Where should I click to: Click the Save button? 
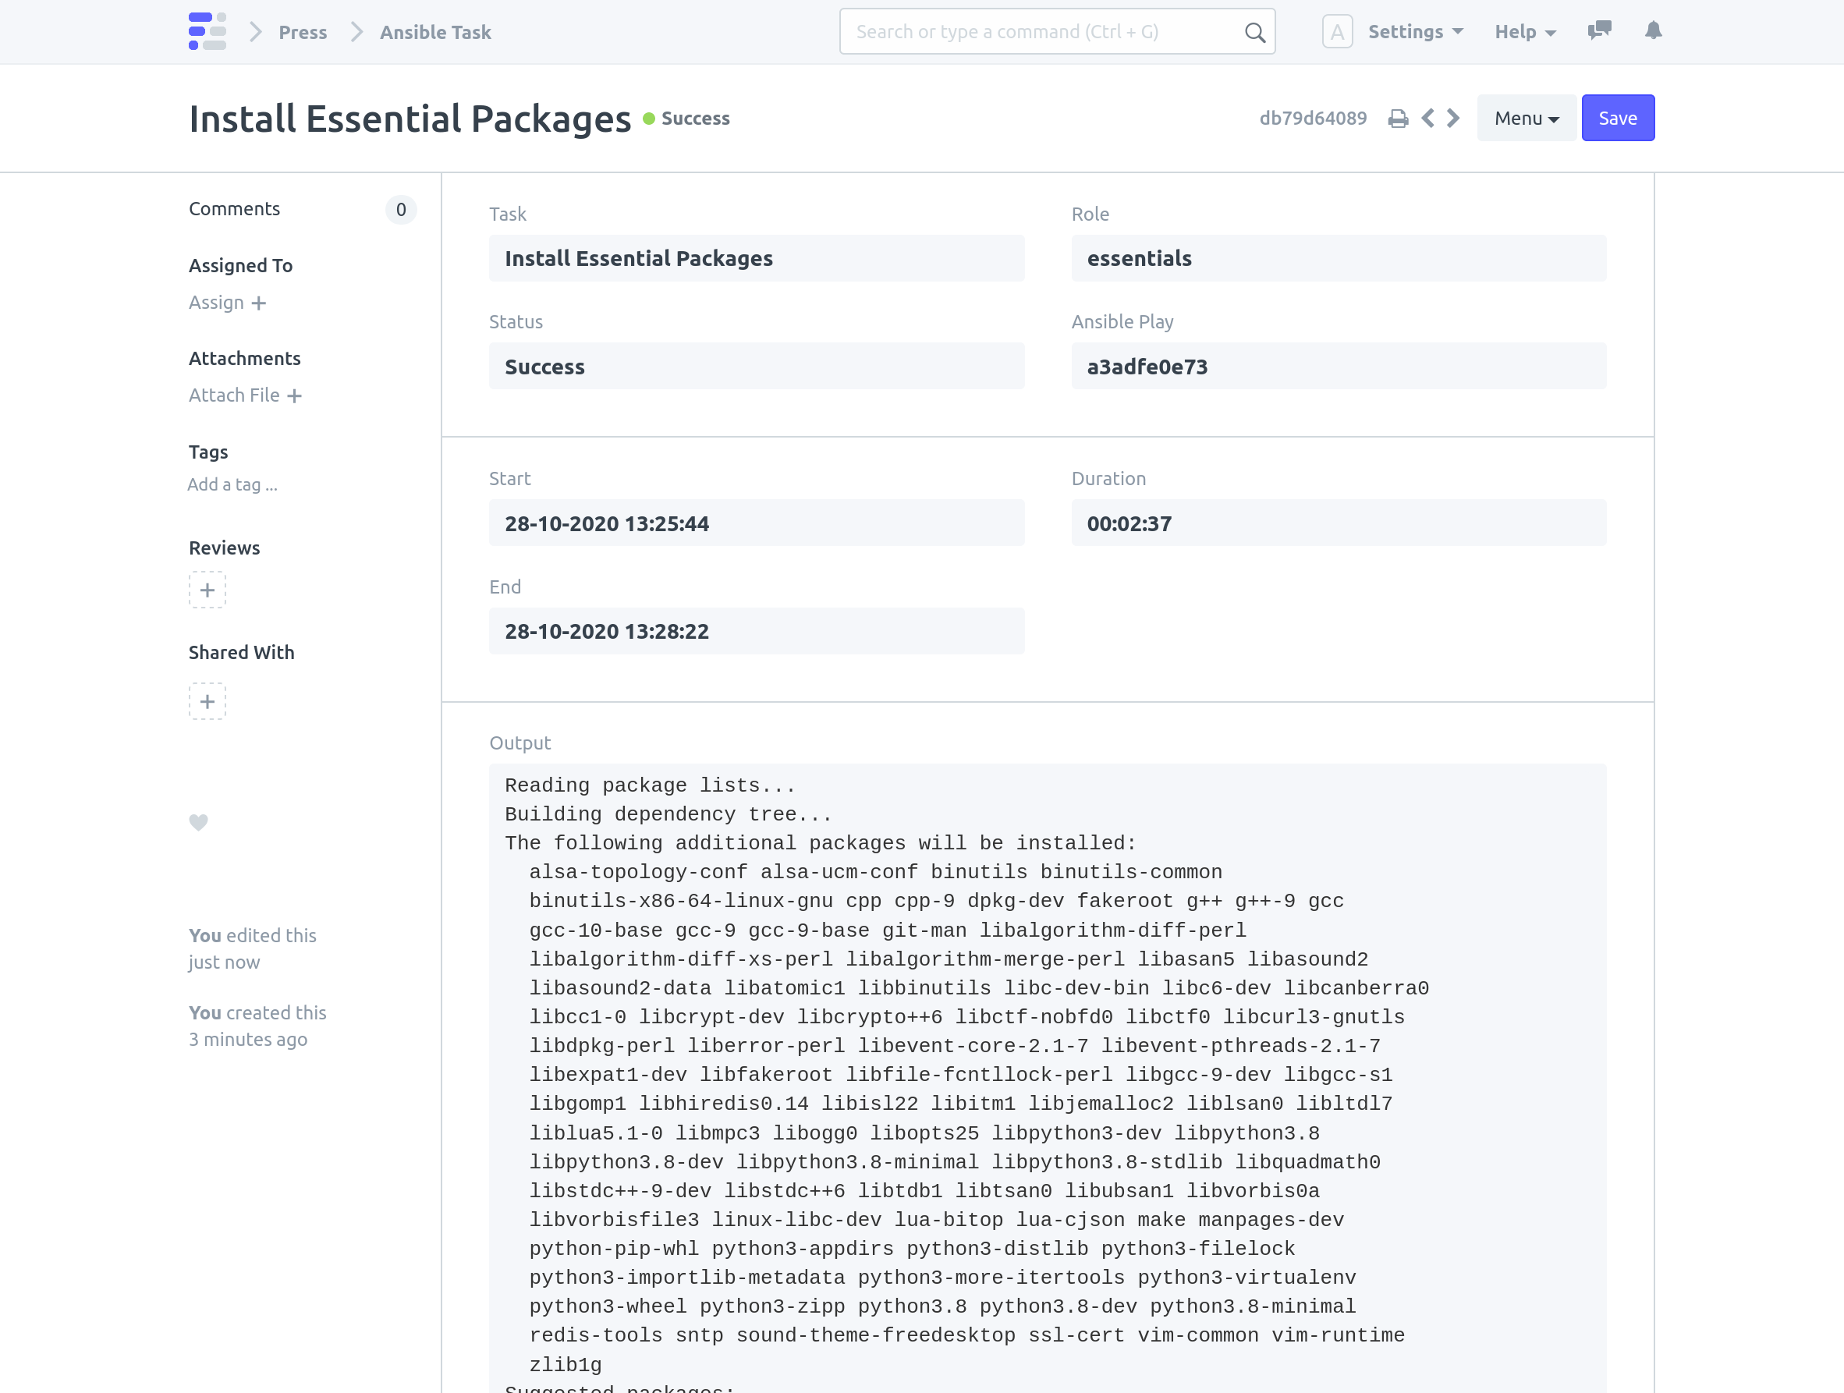(1617, 119)
